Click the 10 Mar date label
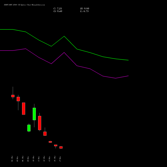167x167 pixels. click(x=33, y=159)
